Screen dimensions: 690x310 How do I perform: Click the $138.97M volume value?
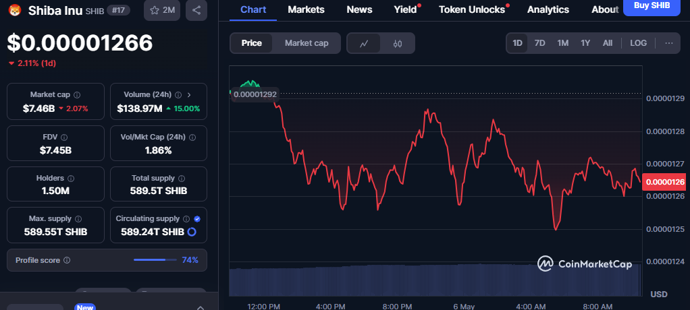(140, 108)
